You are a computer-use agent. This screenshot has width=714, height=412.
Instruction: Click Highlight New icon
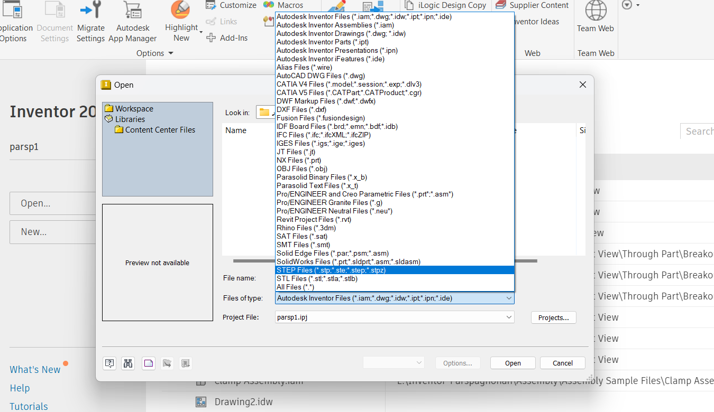coord(181,10)
